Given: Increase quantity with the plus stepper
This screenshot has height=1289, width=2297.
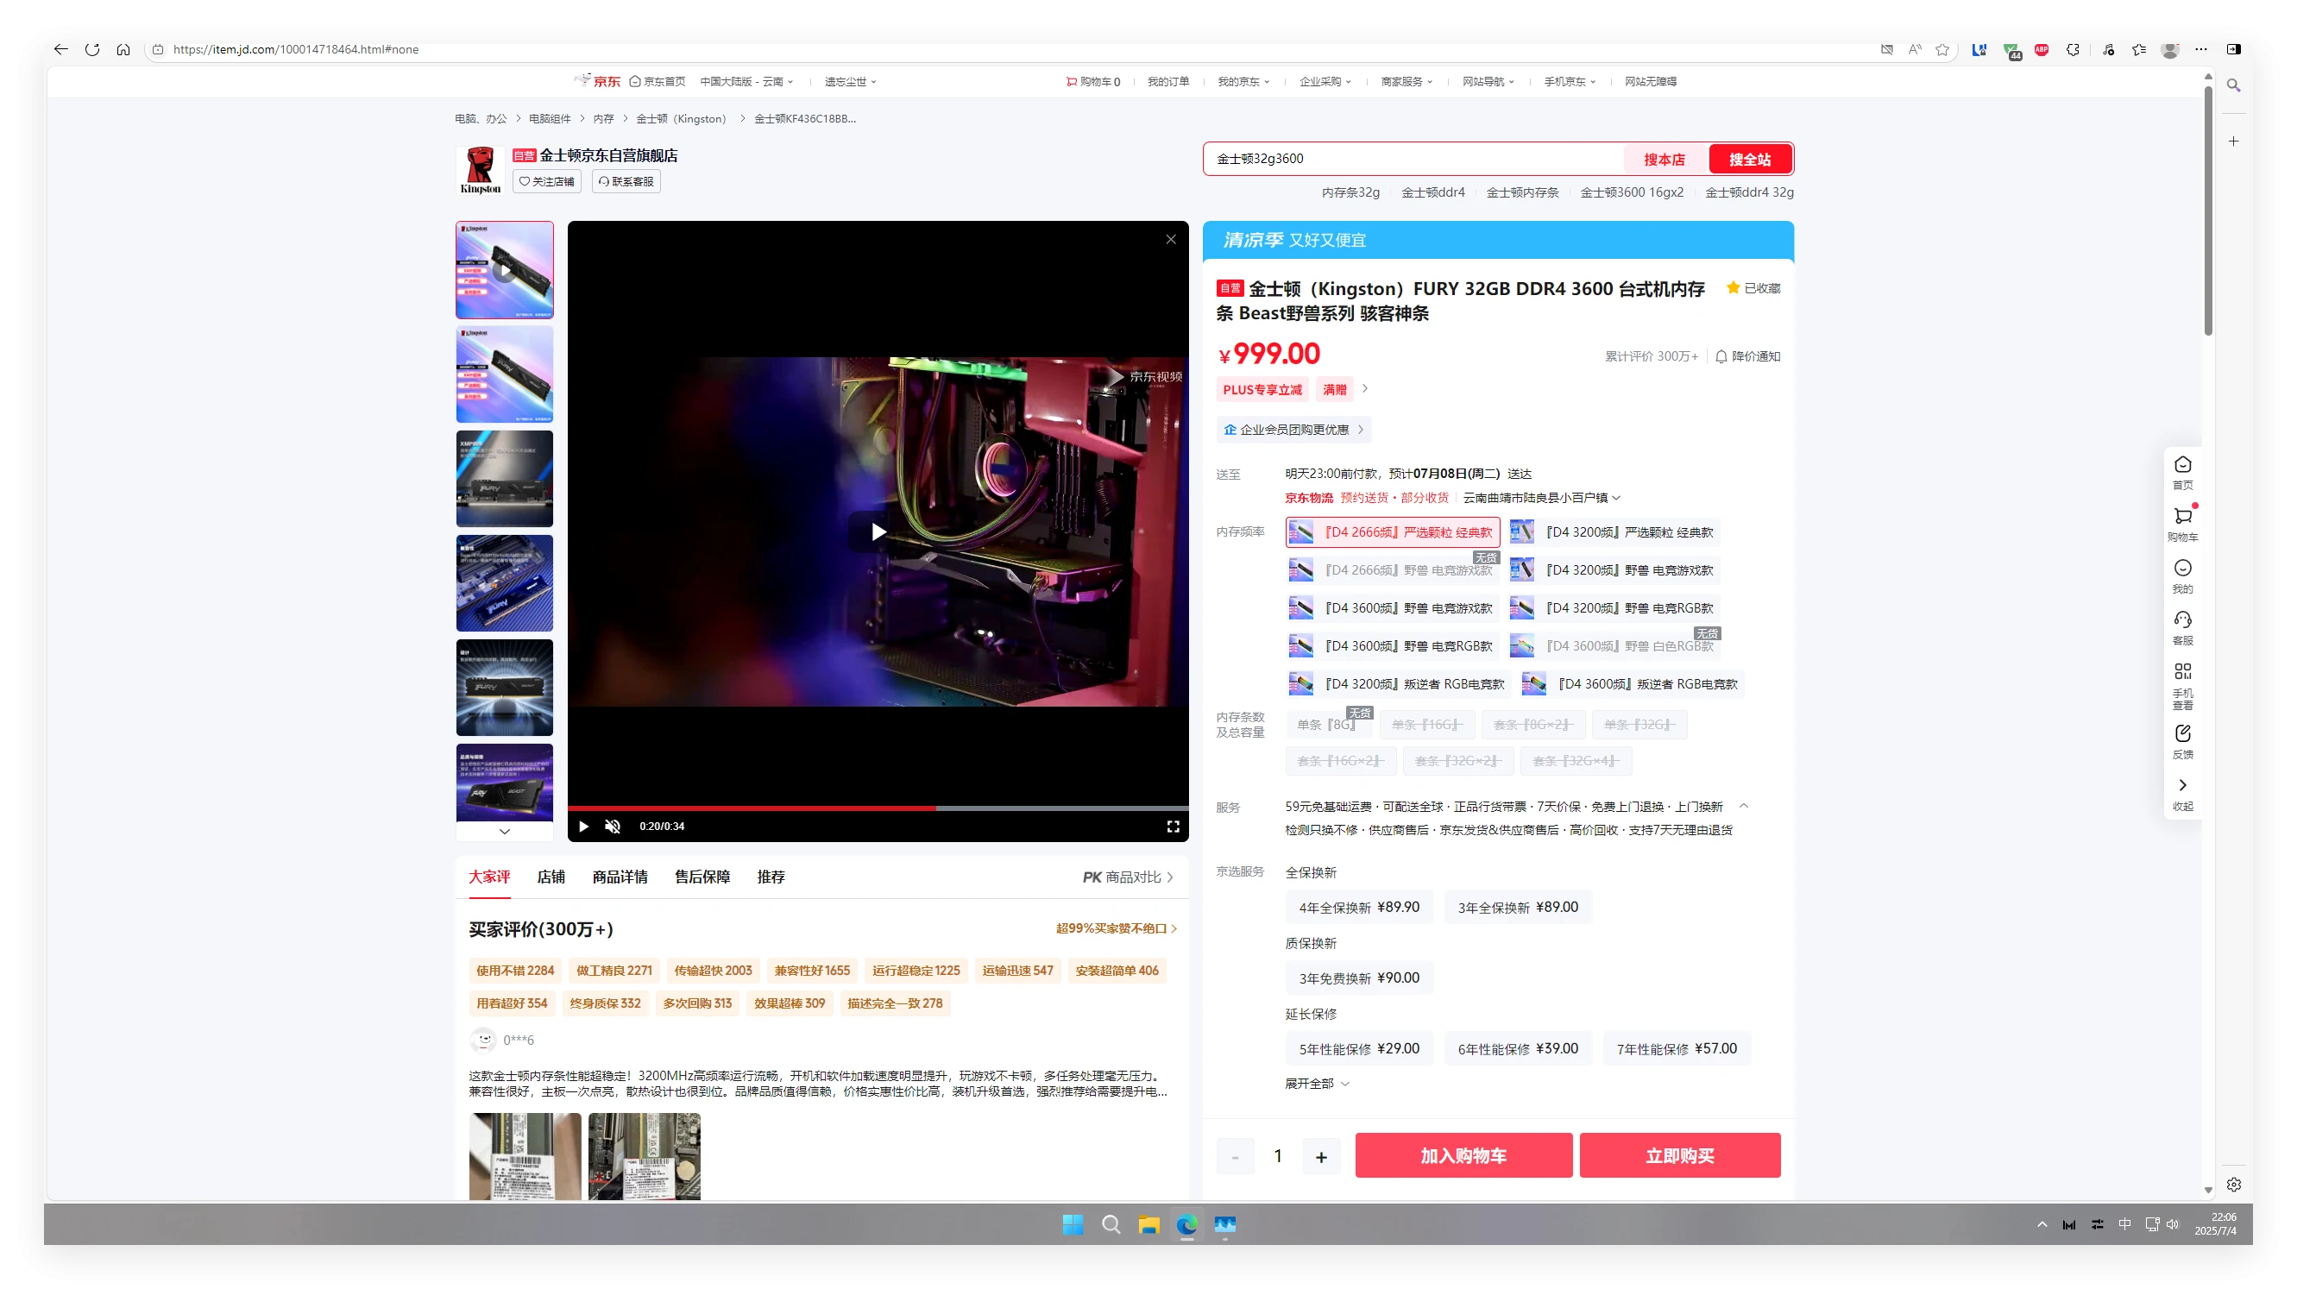Looking at the screenshot, I should 1320,1157.
